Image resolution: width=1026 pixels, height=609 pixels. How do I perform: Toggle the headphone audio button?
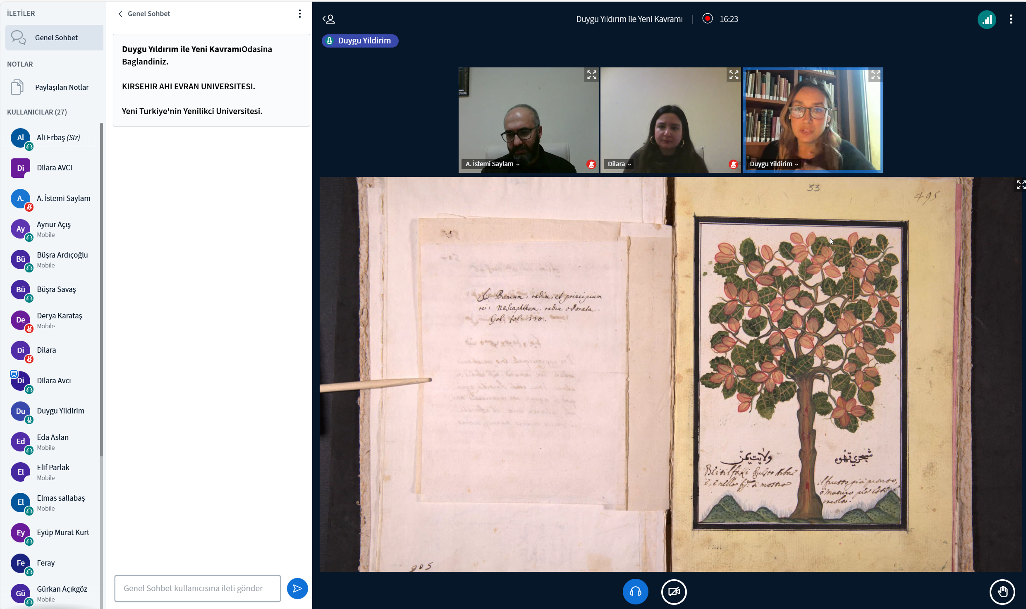pyautogui.click(x=635, y=592)
